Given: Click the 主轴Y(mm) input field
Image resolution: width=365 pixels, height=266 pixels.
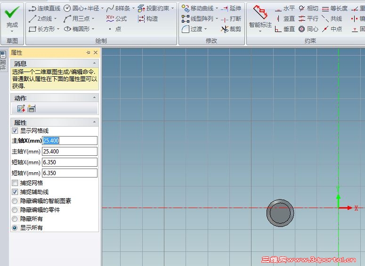Looking at the screenshot, I should click(x=70, y=152).
